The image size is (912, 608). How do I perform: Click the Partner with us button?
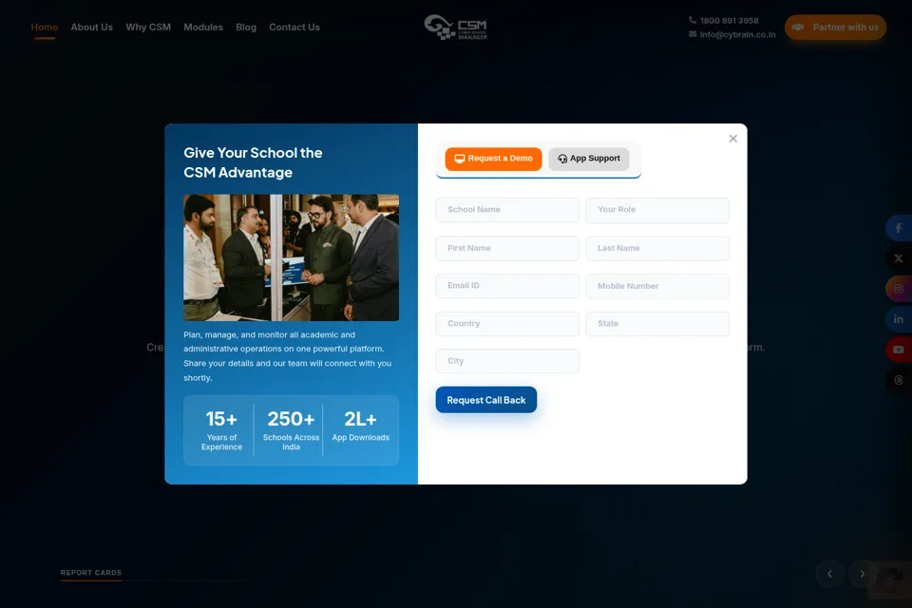835,28
